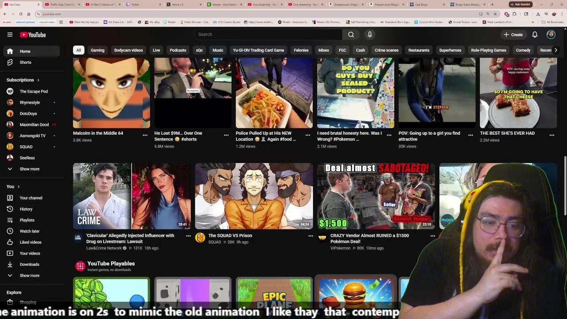
Task: Open options for POV Going up short
Action: tap(470, 135)
